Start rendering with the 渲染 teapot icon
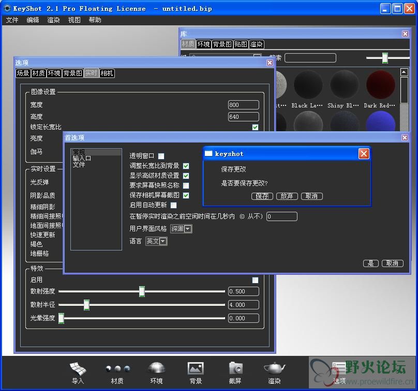This screenshot has width=418, height=391. 274,369
